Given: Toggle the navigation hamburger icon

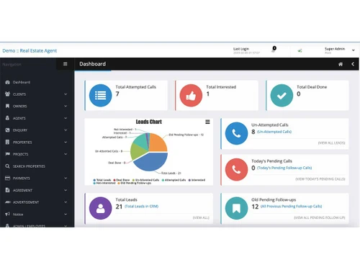Looking at the screenshot, I should [65, 64].
